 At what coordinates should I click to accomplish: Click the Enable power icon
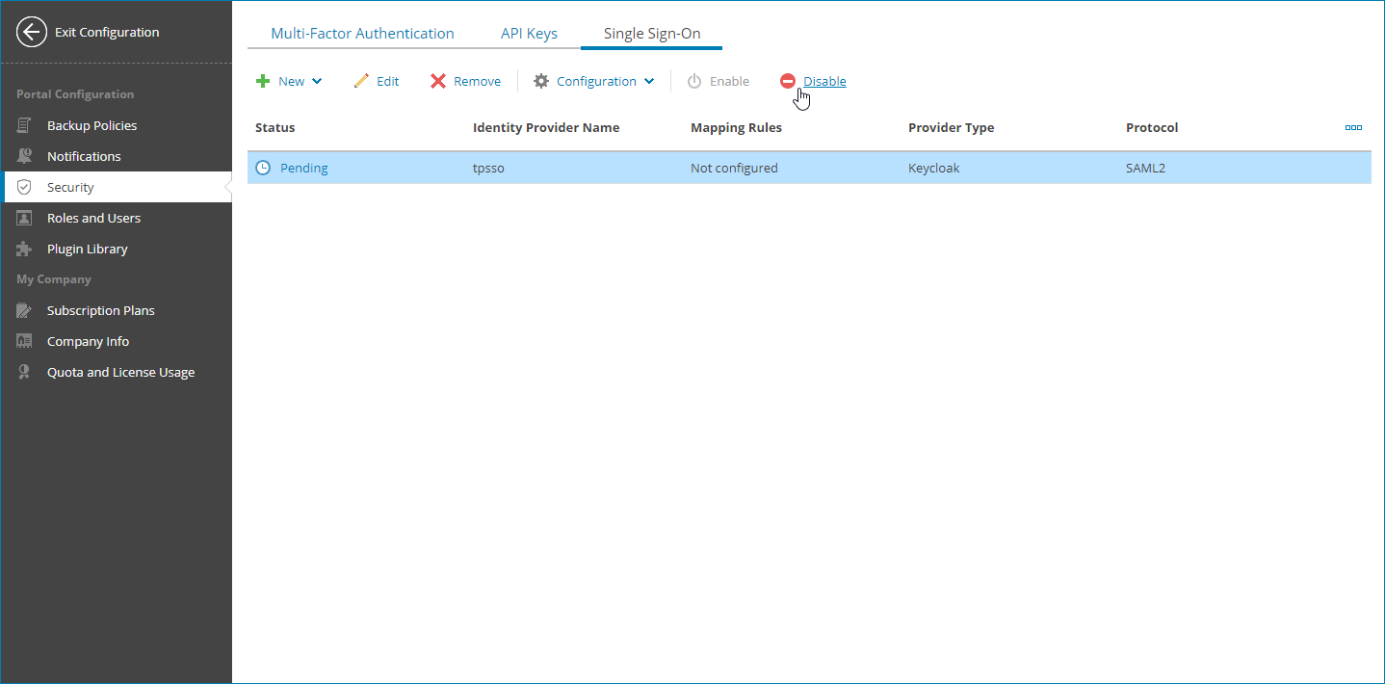[694, 81]
